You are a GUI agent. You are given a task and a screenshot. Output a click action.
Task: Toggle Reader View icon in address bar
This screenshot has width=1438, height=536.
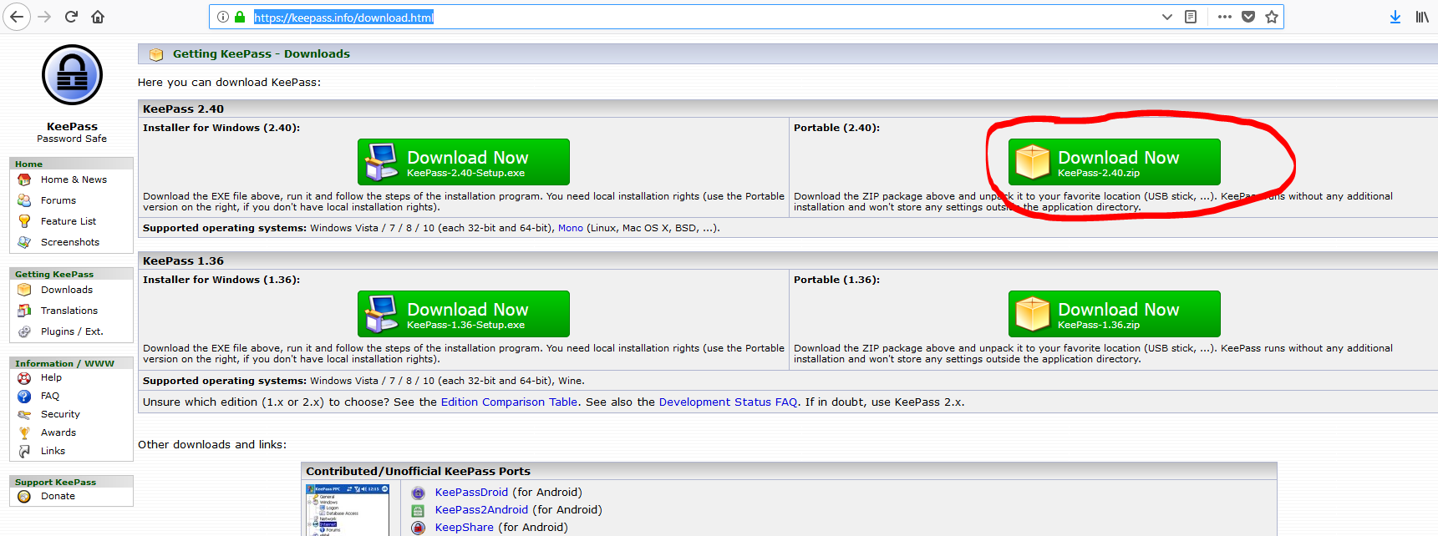tap(1191, 17)
